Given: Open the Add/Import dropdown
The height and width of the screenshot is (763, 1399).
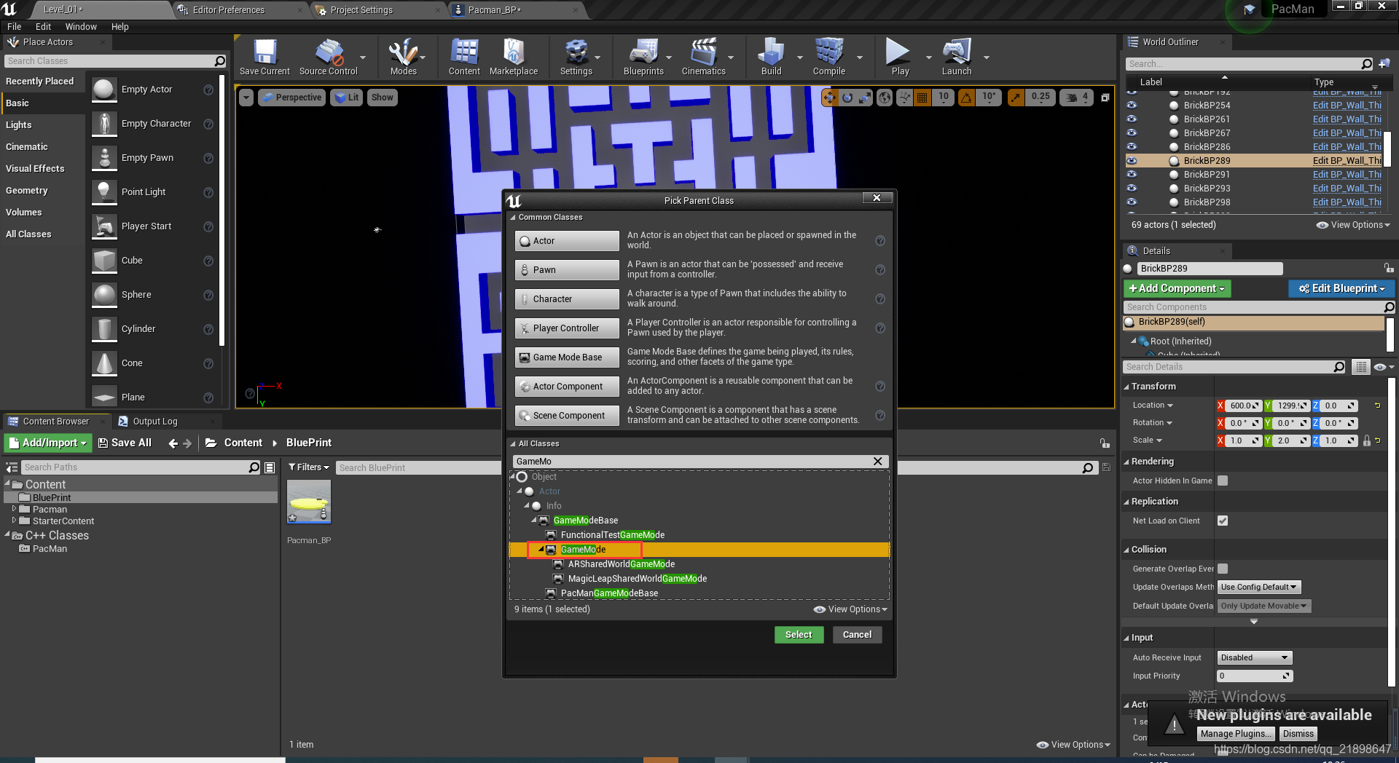Looking at the screenshot, I should tap(47, 443).
